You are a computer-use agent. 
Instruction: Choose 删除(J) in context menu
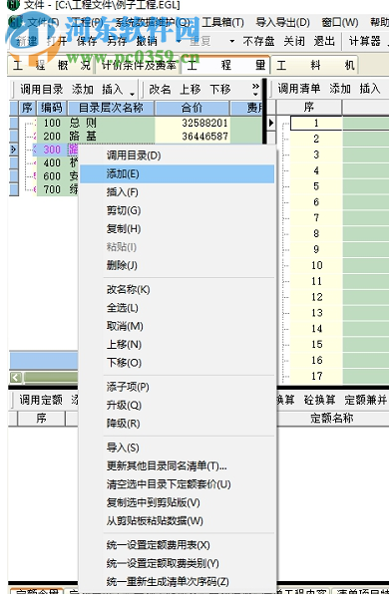(122, 265)
